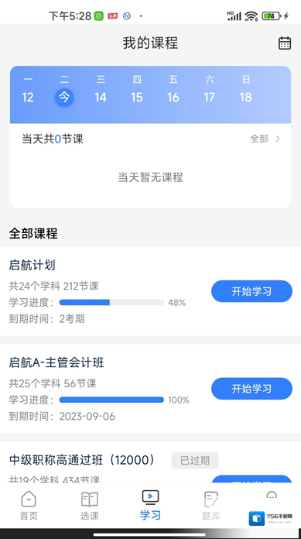Tap the signal strength icon
The height and width of the screenshot is (539, 301).
coord(234,15)
